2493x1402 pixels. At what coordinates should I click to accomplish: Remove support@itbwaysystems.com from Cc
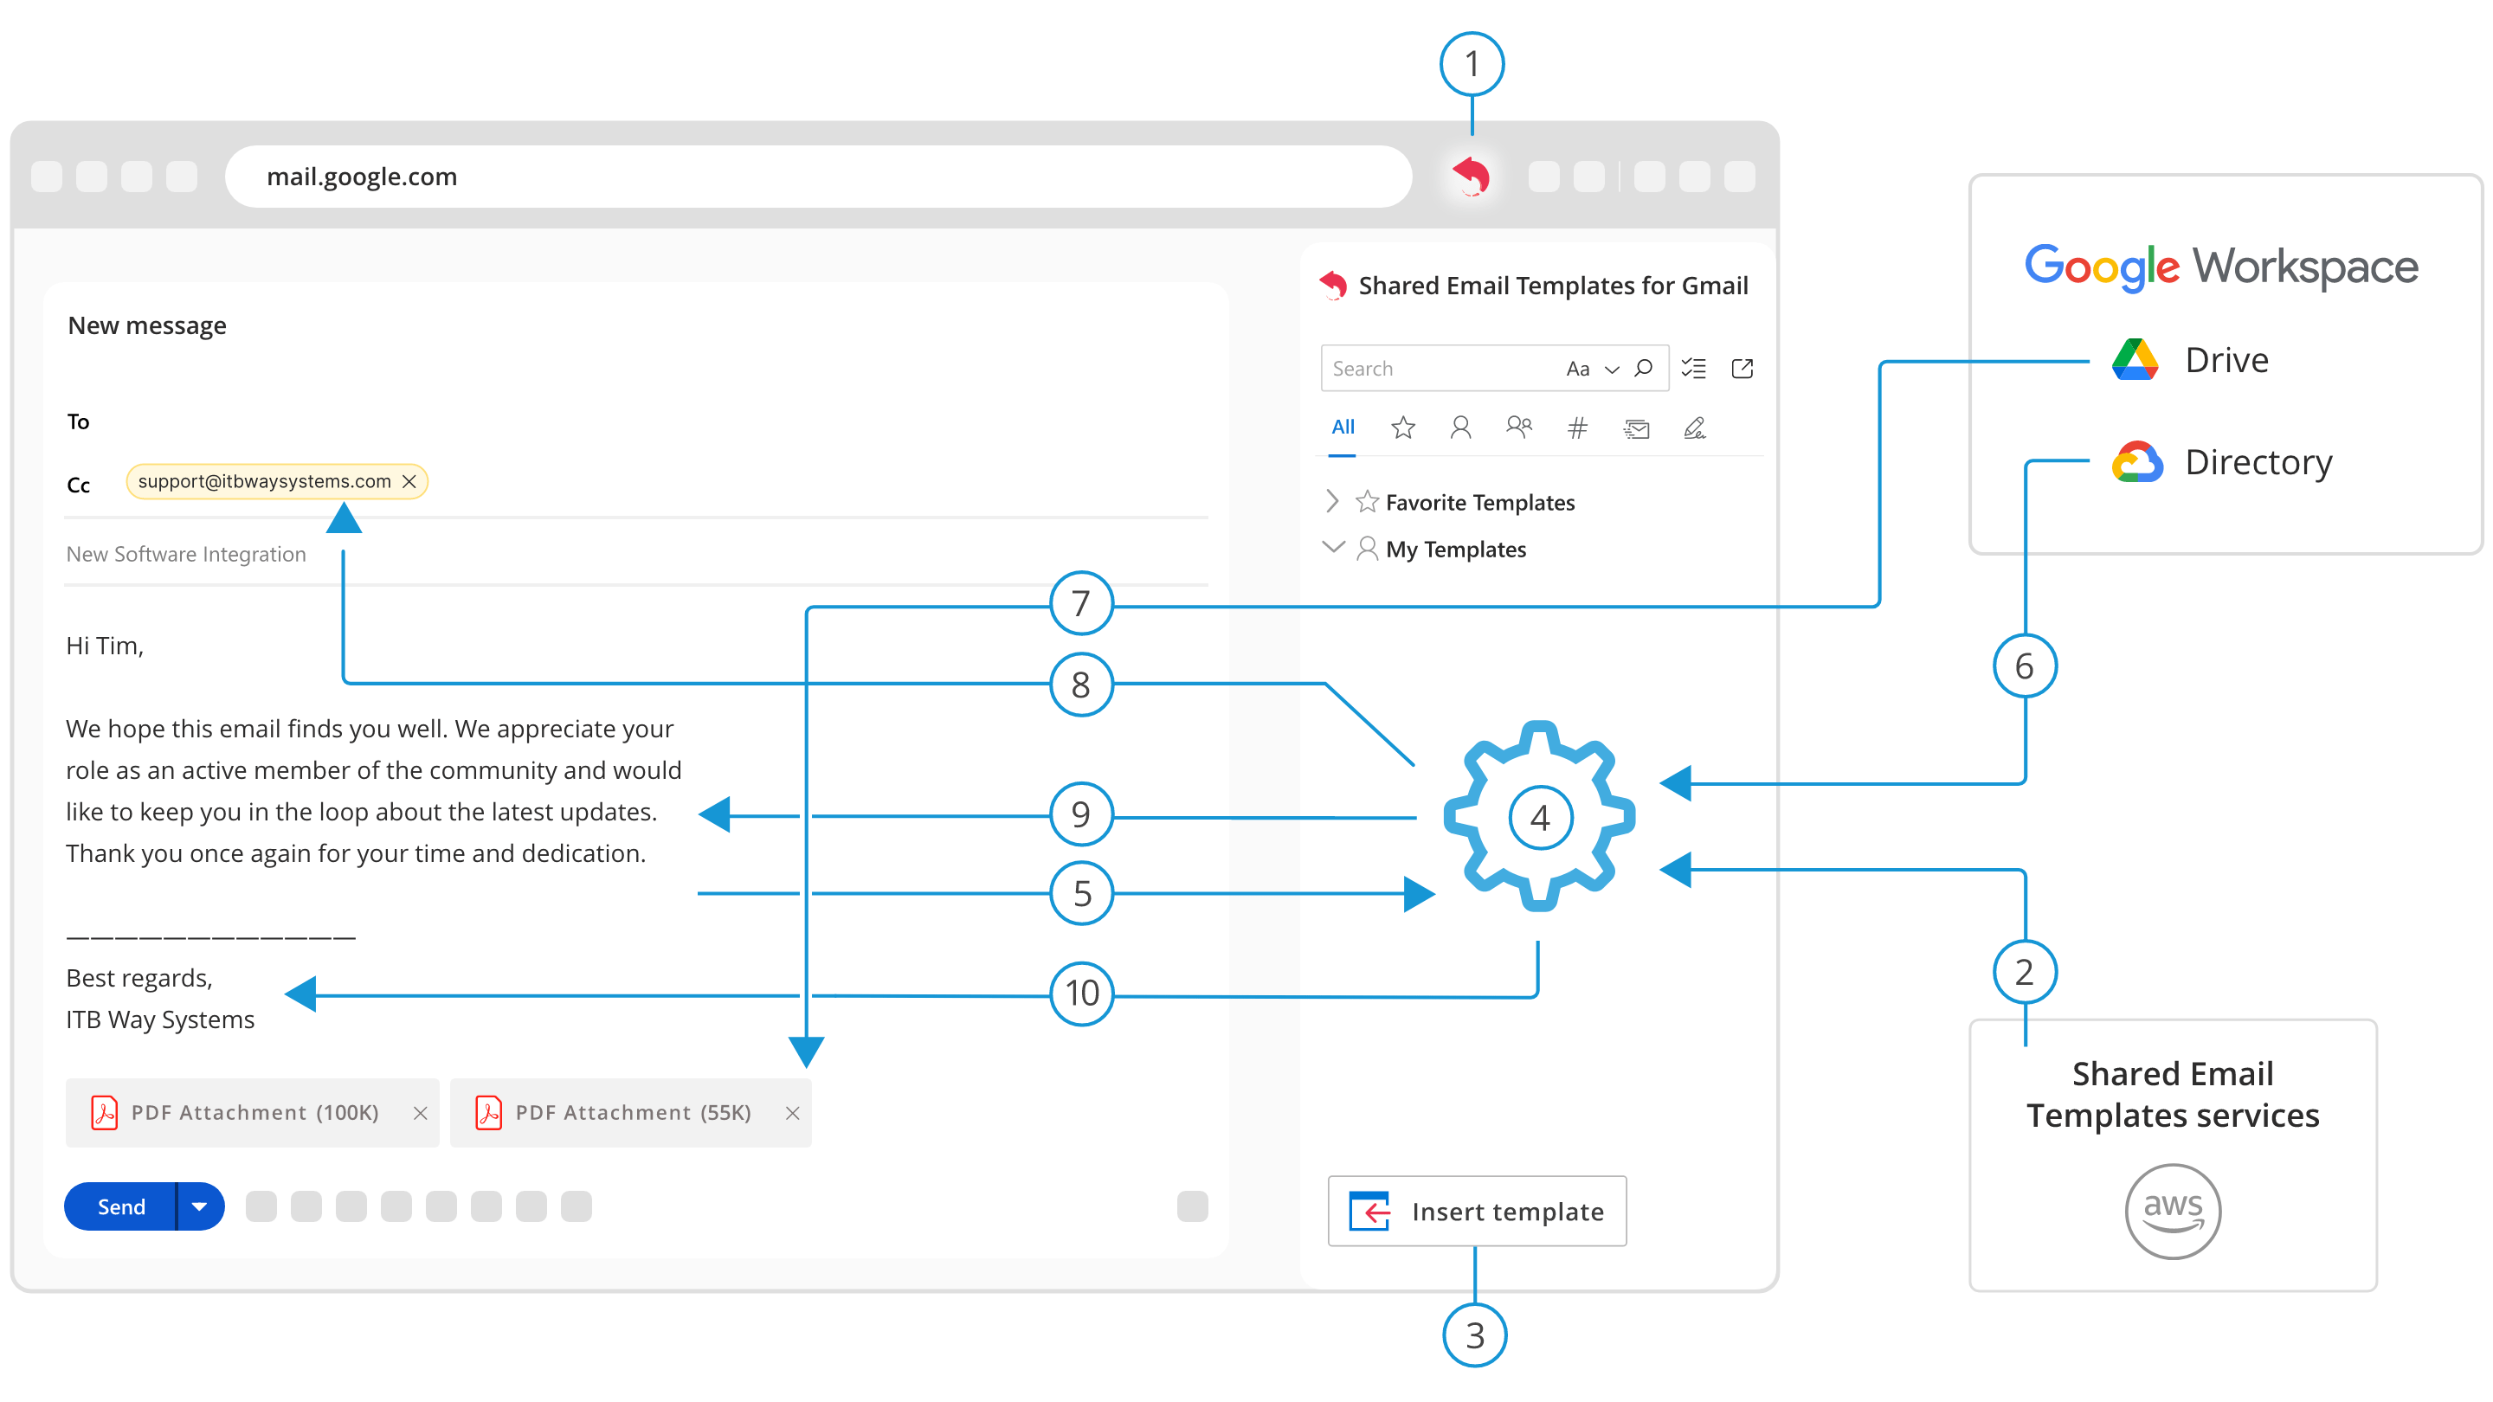(x=409, y=481)
